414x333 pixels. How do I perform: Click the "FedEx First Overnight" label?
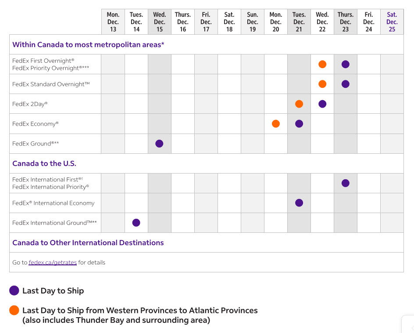tap(43, 61)
